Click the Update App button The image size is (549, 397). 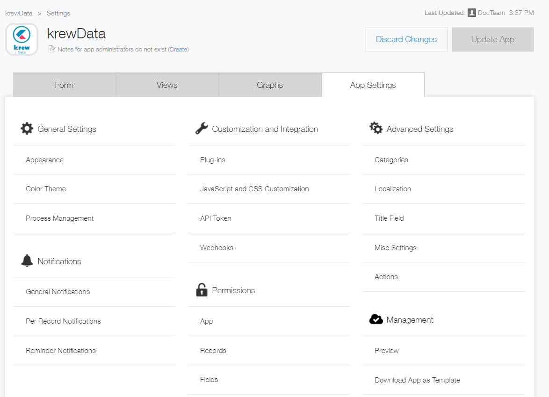click(492, 39)
